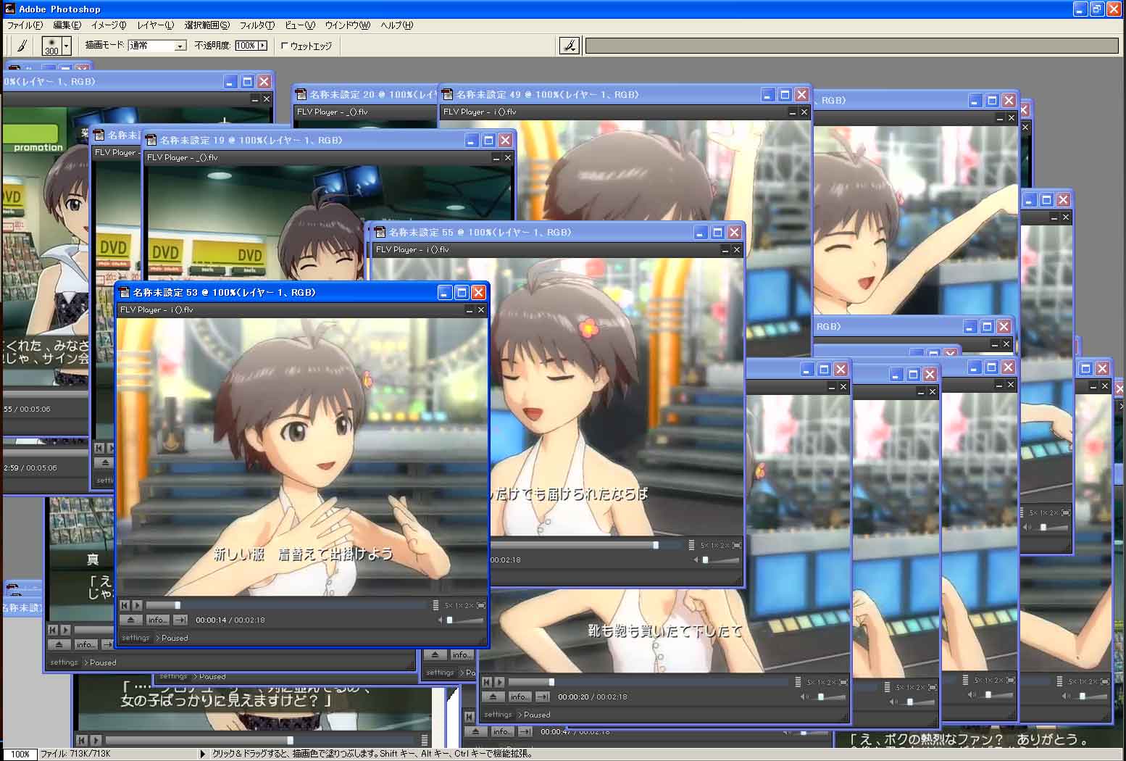Click the 00:00:14 / 00:02:18 time readout
This screenshot has width=1126, height=761.
[x=230, y=620]
